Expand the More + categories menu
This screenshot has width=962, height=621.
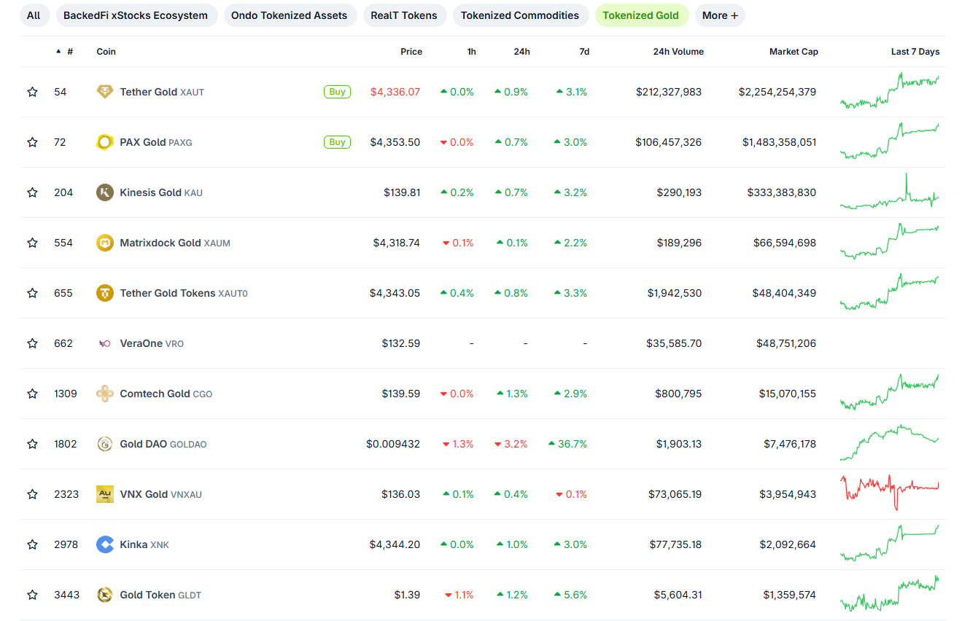pyautogui.click(x=720, y=15)
